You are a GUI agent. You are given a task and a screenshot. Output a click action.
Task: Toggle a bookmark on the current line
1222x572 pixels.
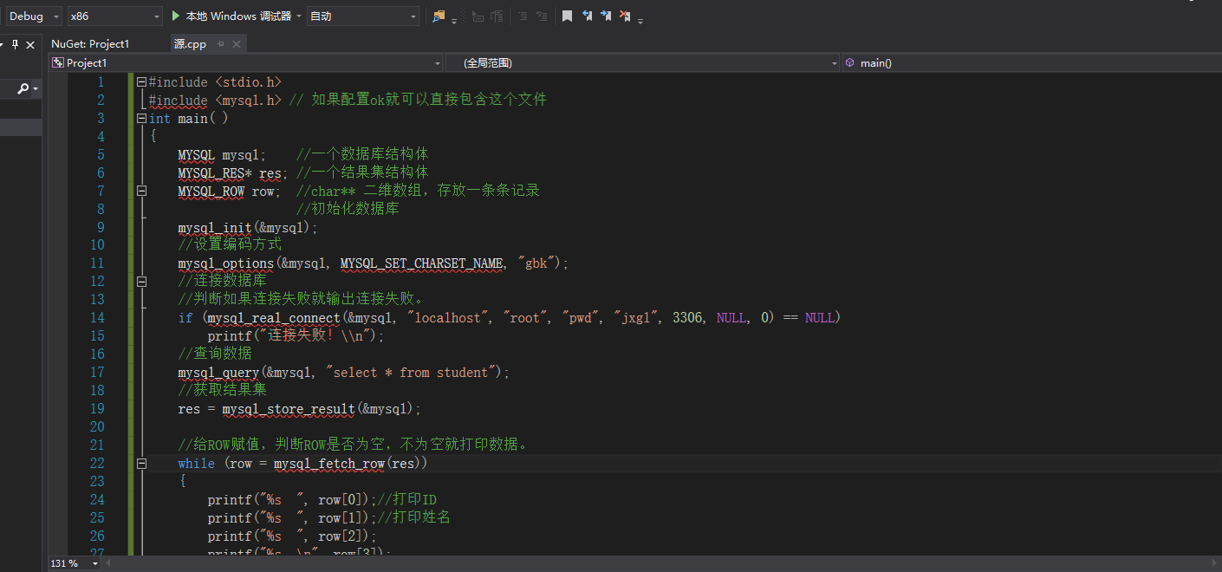pos(567,15)
